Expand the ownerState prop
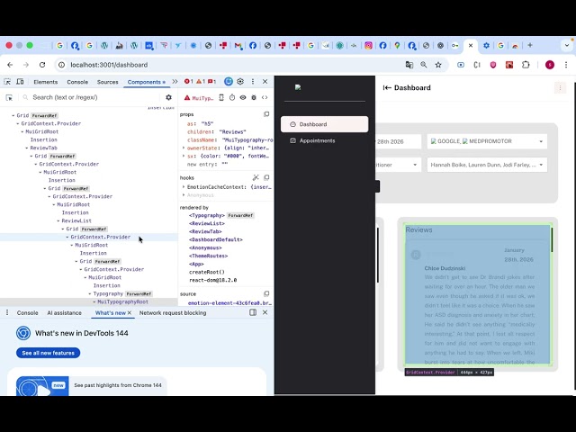Screen dimensions: 576x432 [184, 148]
